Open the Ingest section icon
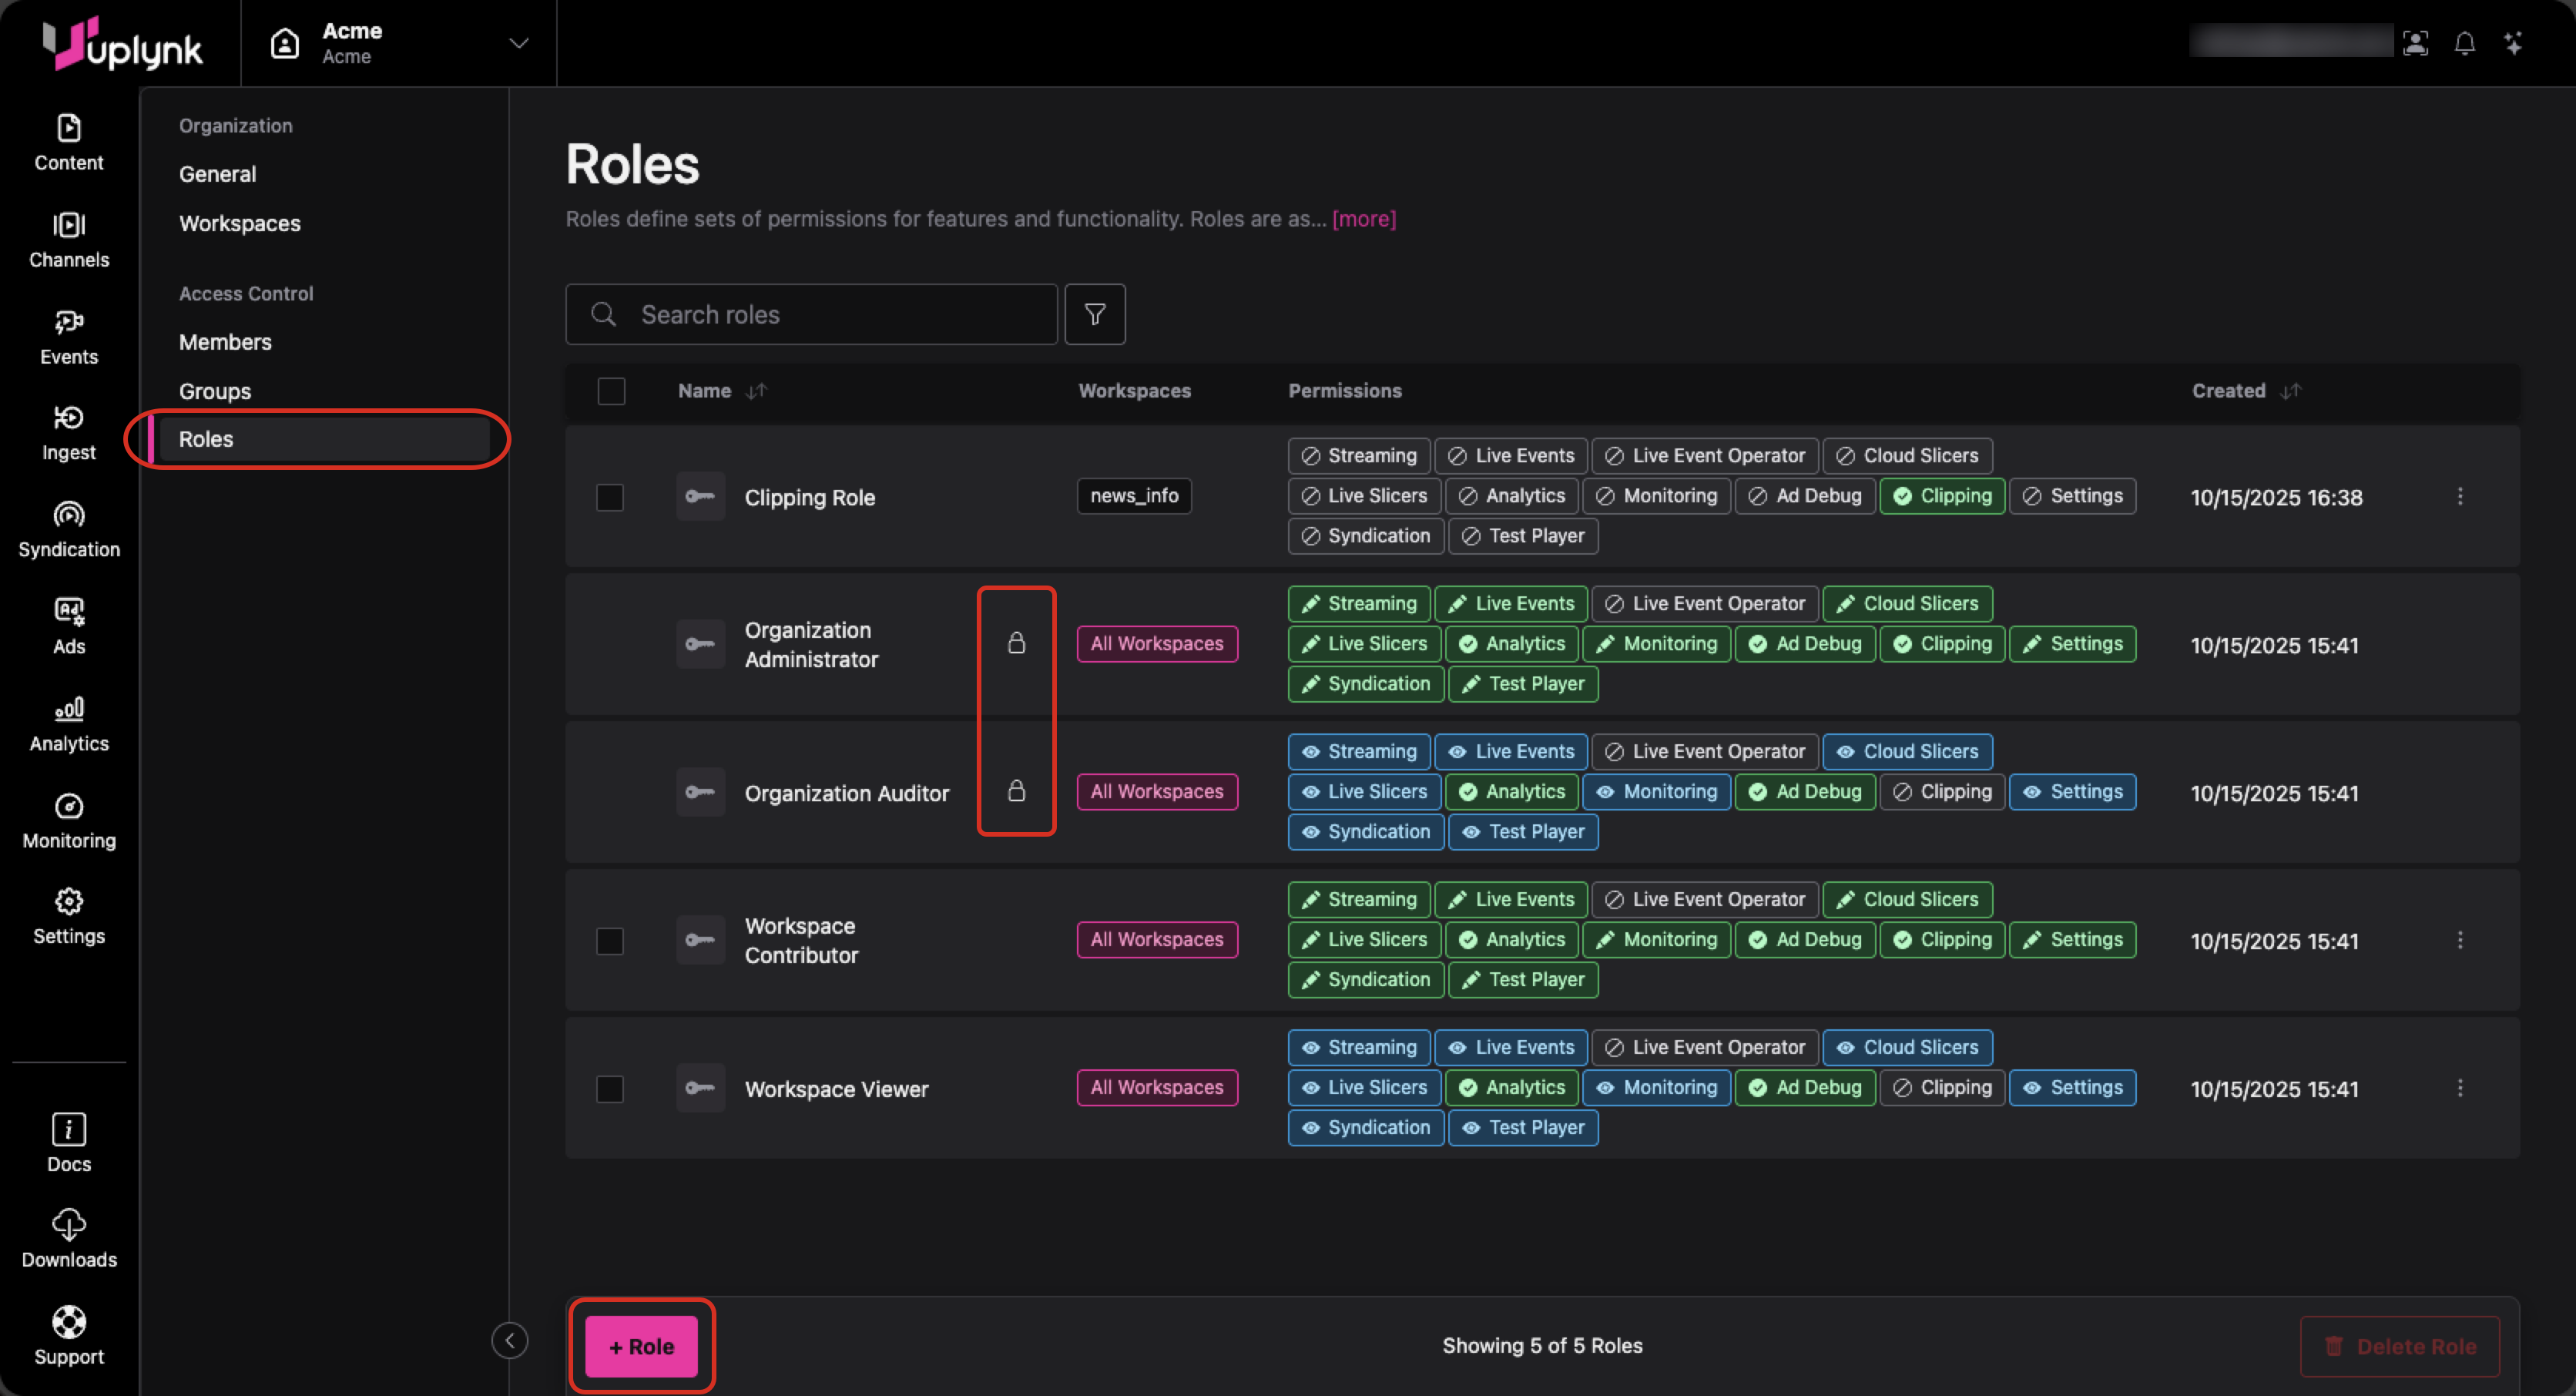2576x1396 pixels. tap(68, 418)
